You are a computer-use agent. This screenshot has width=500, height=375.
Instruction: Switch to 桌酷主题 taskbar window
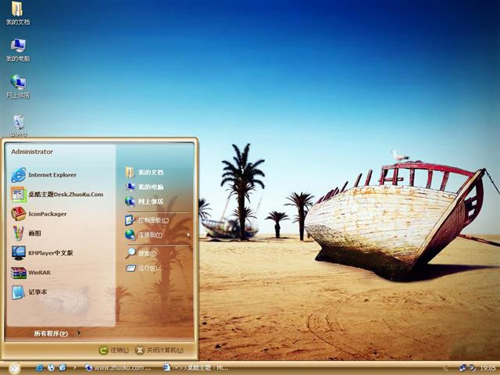point(195,368)
